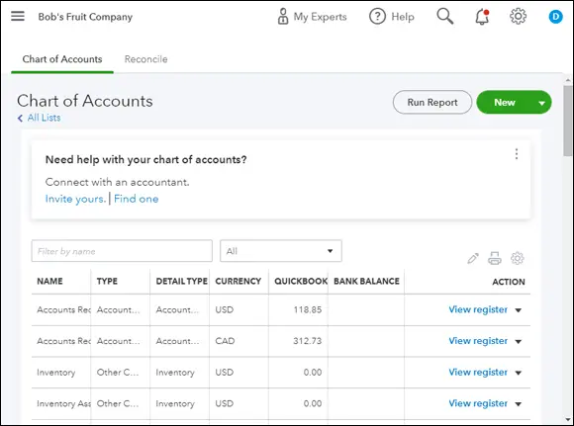
Task: Expand action arrow for 118.85 row
Action: (x=519, y=310)
